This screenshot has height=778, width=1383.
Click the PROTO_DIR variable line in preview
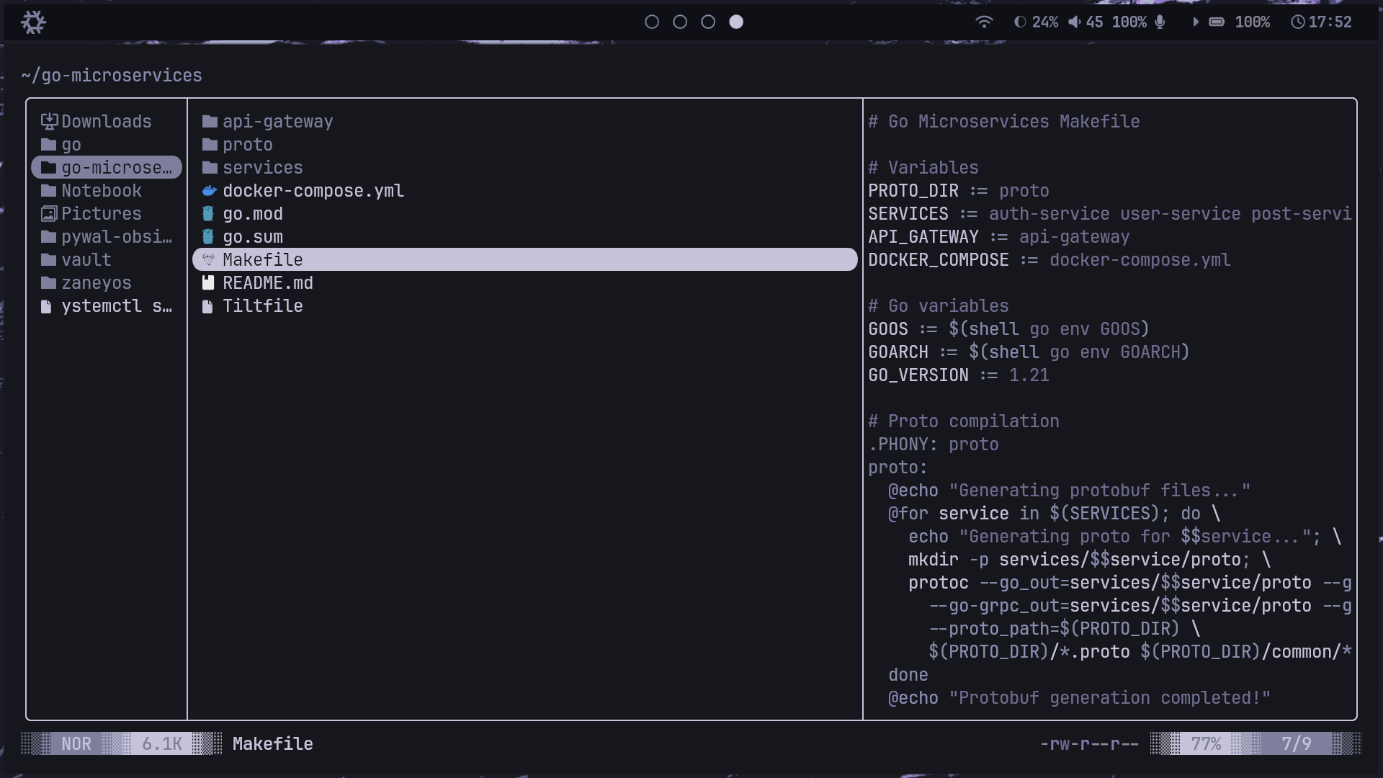click(959, 190)
